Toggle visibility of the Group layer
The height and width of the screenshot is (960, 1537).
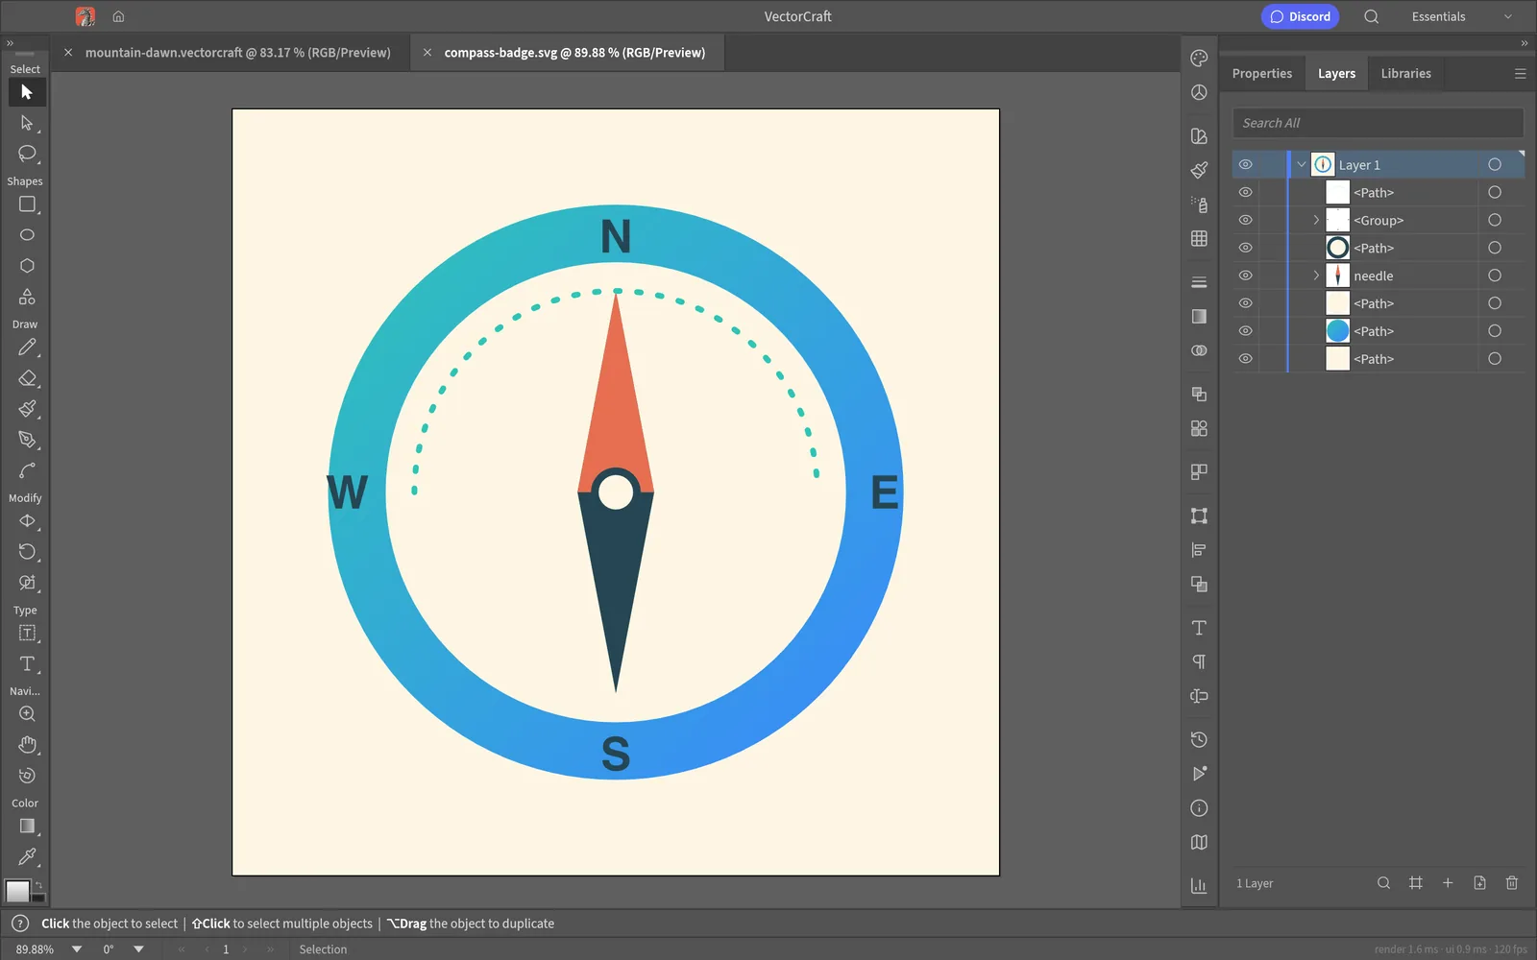tap(1245, 220)
